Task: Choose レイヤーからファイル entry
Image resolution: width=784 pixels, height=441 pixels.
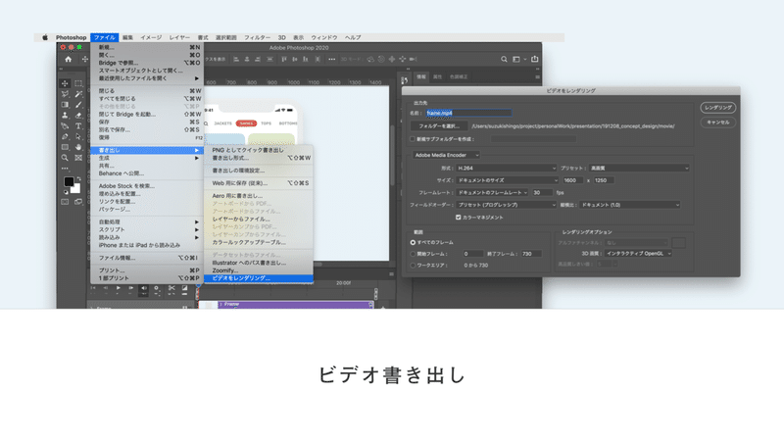Action: coord(259,219)
